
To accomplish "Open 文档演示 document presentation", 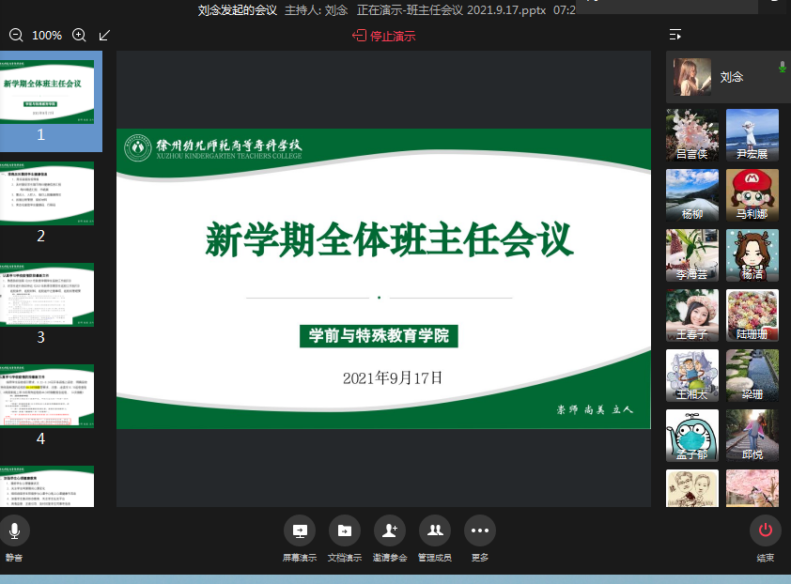I will pyautogui.click(x=344, y=531).
